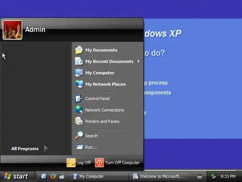Select My Network Places menu label
This screenshot has width=242, height=182.
(105, 84)
